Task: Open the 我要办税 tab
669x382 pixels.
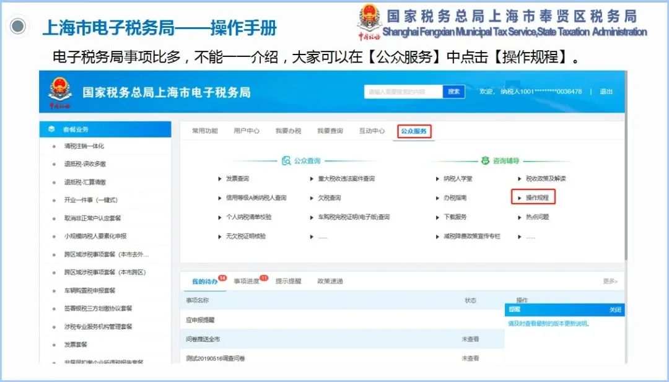Action: point(288,131)
